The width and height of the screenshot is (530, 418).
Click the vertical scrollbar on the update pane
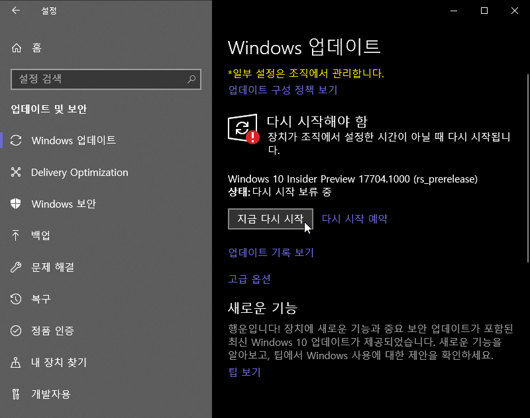tap(528, 168)
